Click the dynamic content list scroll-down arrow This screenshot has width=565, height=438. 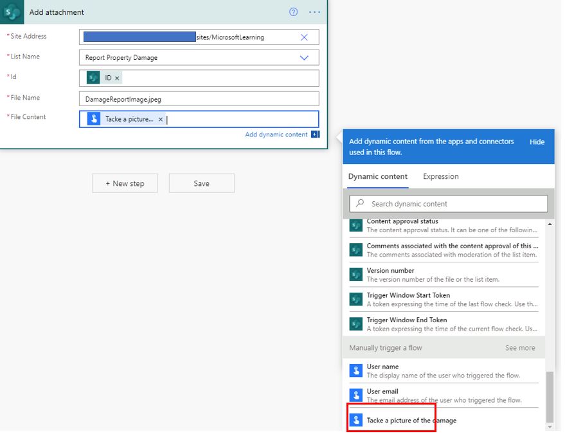pyautogui.click(x=550, y=427)
